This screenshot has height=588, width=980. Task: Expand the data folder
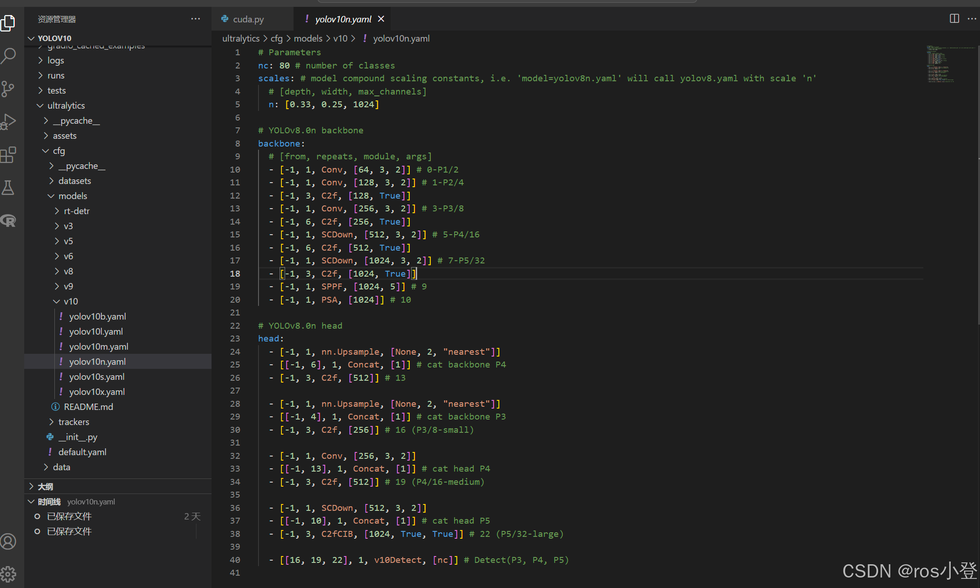[x=118, y=467]
